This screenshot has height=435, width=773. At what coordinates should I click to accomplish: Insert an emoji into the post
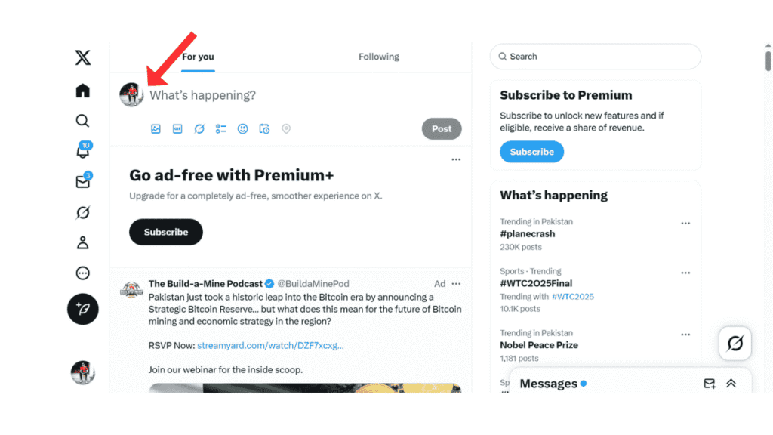[242, 129]
